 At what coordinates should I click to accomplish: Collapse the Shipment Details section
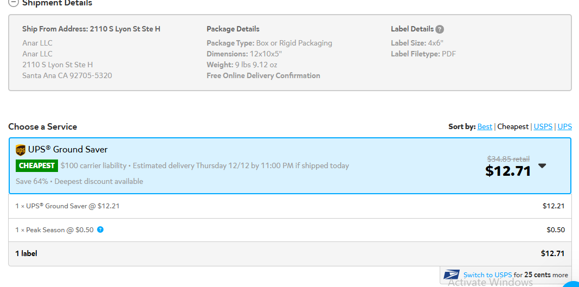point(13,3)
